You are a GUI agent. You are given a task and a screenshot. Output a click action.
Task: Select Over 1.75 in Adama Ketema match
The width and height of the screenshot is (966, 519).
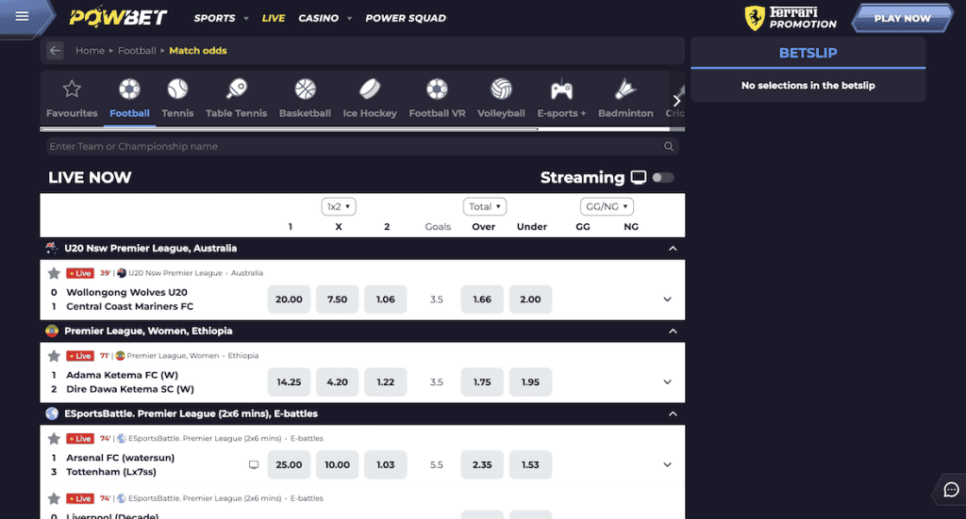pos(482,381)
